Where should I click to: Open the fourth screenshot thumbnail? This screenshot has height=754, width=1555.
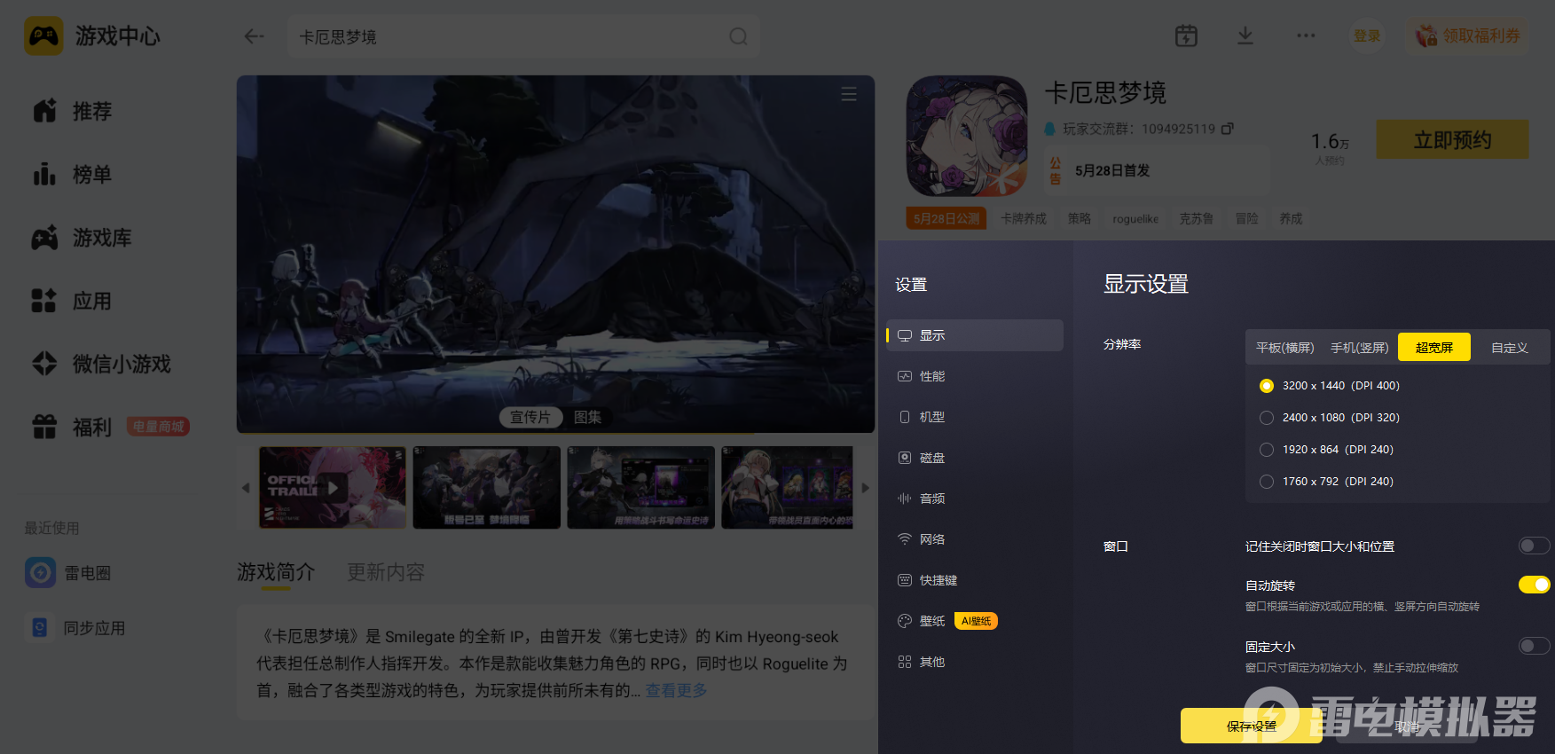pos(788,488)
